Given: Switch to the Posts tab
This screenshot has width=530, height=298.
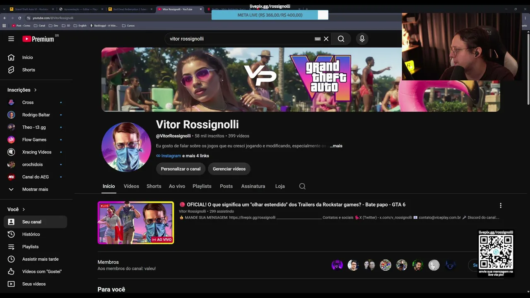Looking at the screenshot, I should tap(226, 186).
